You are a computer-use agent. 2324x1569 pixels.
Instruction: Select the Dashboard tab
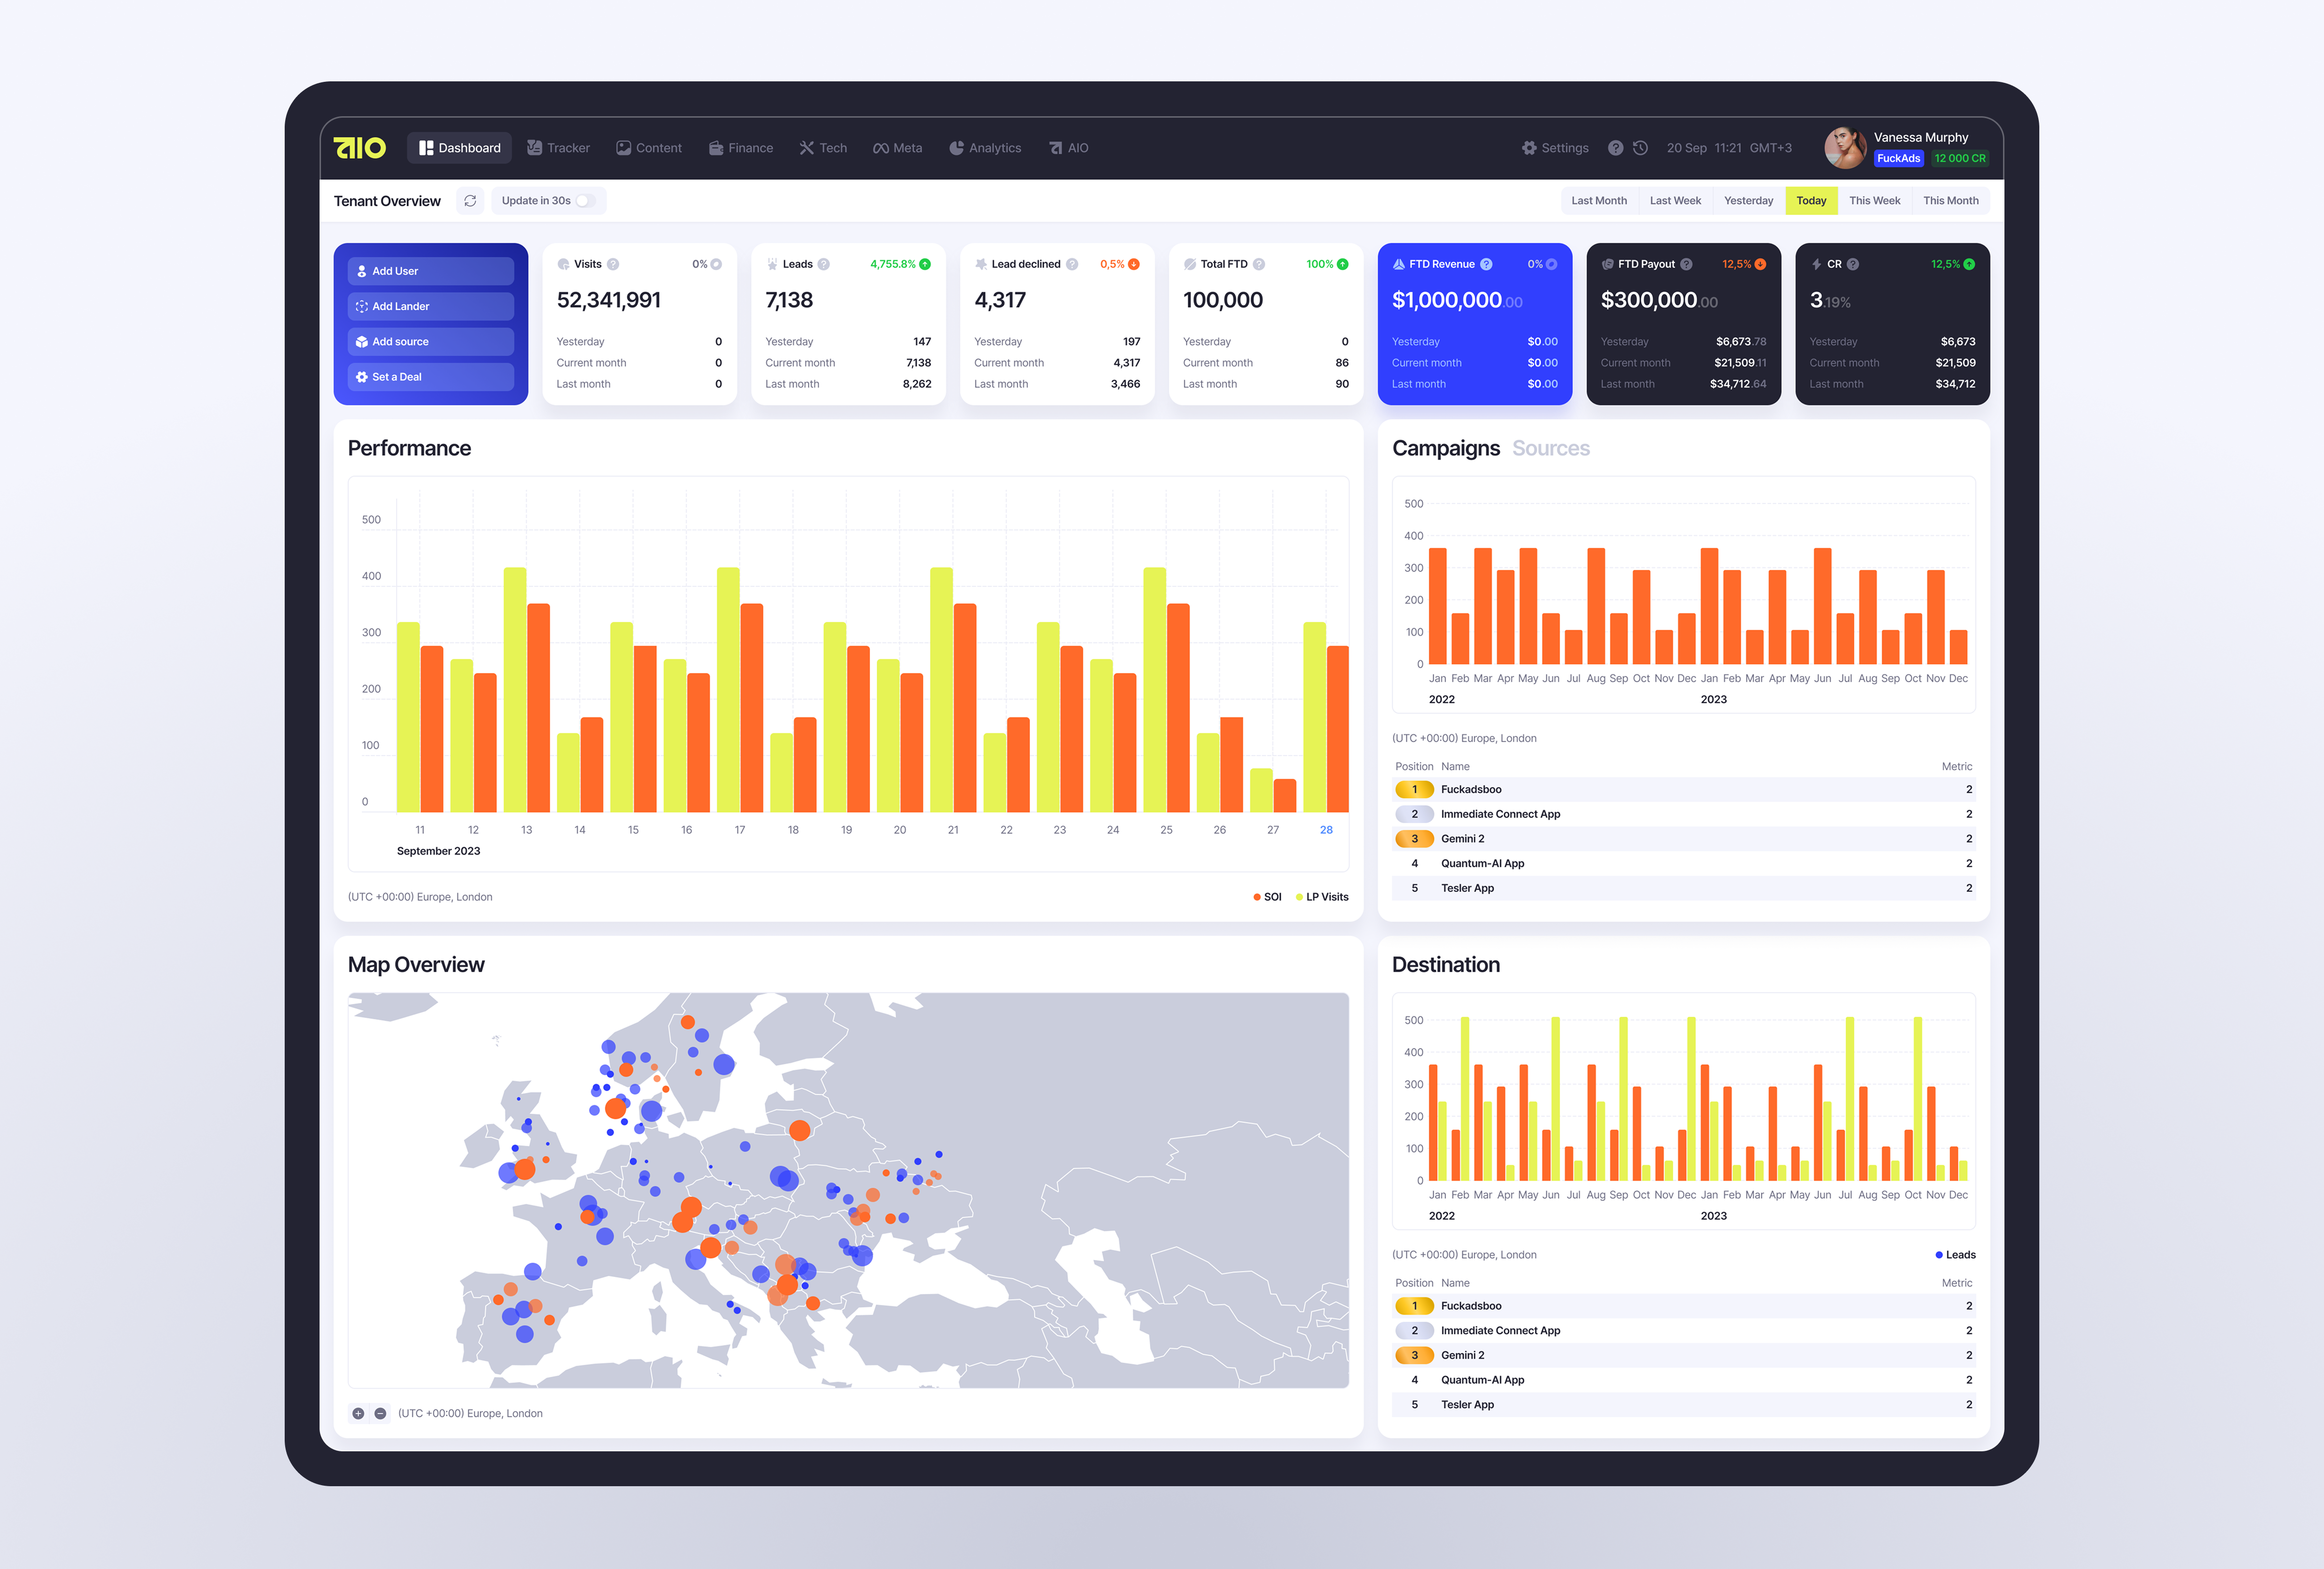point(459,147)
